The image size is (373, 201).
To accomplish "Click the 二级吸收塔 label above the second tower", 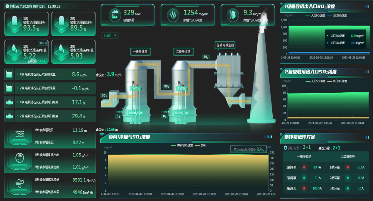I will point(182,51).
